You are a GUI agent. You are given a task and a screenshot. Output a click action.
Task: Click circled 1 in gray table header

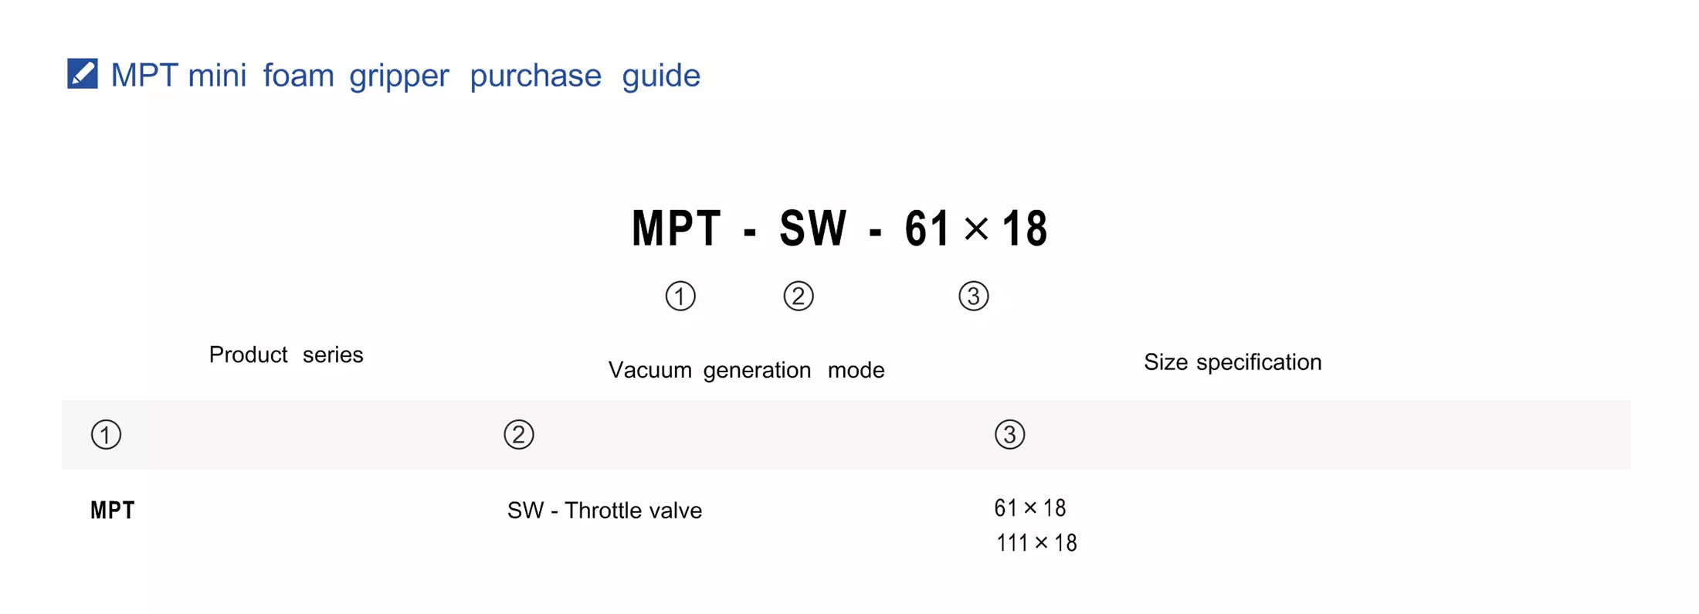pos(106,434)
